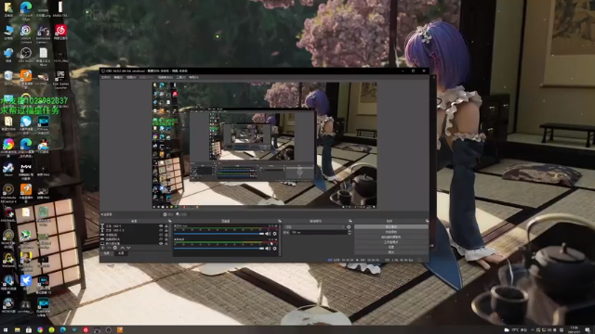Viewport: 595px width, 334px height.
Task: Open scene transition properties gear icon
Action: tap(349, 226)
